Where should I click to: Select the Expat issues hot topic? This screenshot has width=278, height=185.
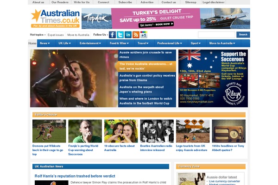(x=56, y=35)
